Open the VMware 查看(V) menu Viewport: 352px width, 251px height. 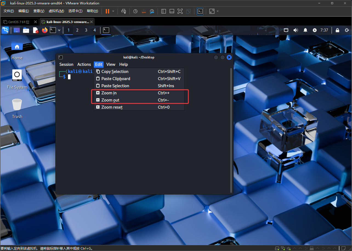point(39,11)
